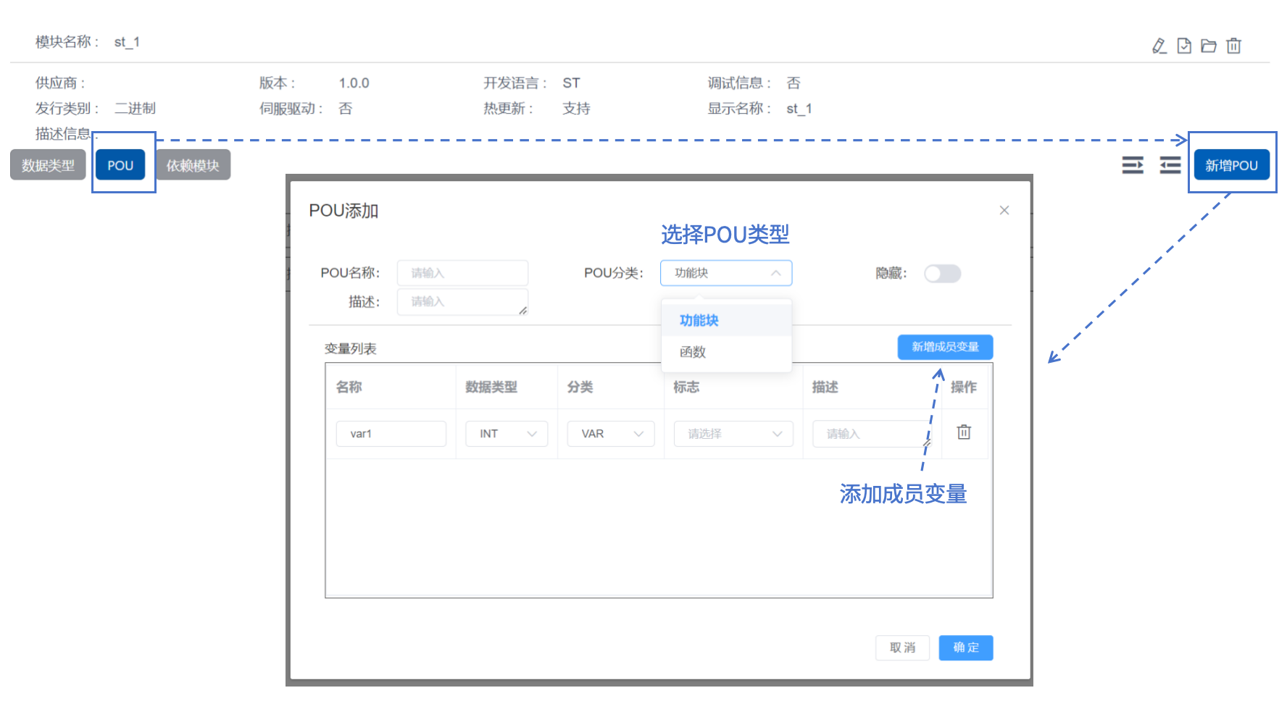The height and width of the screenshot is (701, 1287).
Task: Click the 热更新 value 支持
Action: point(576,109)
